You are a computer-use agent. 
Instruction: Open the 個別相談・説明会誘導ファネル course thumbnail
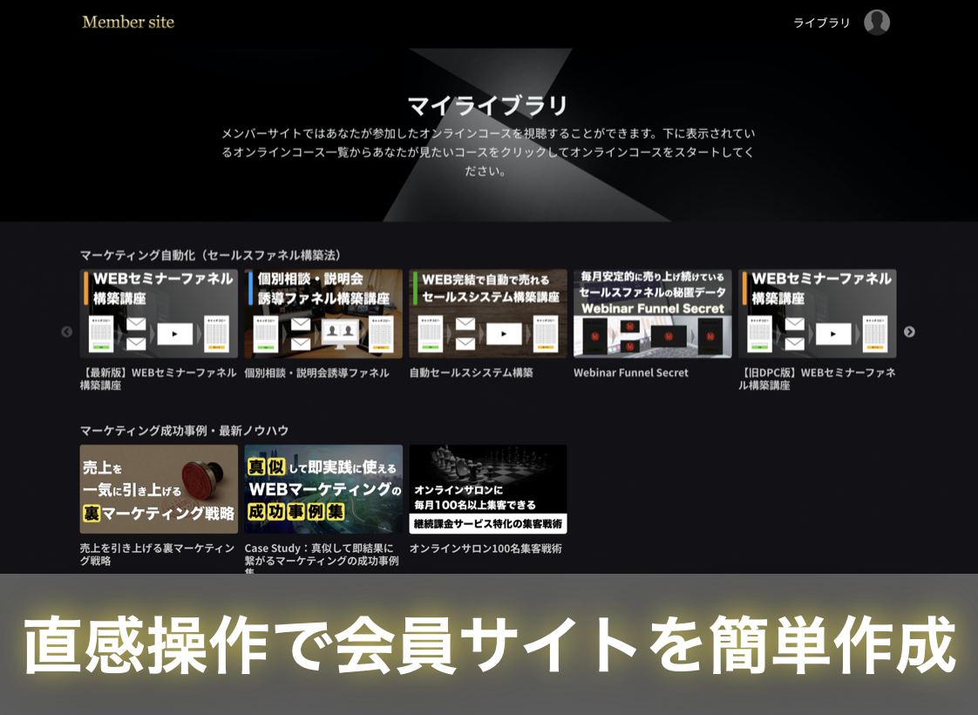point(323,313)
